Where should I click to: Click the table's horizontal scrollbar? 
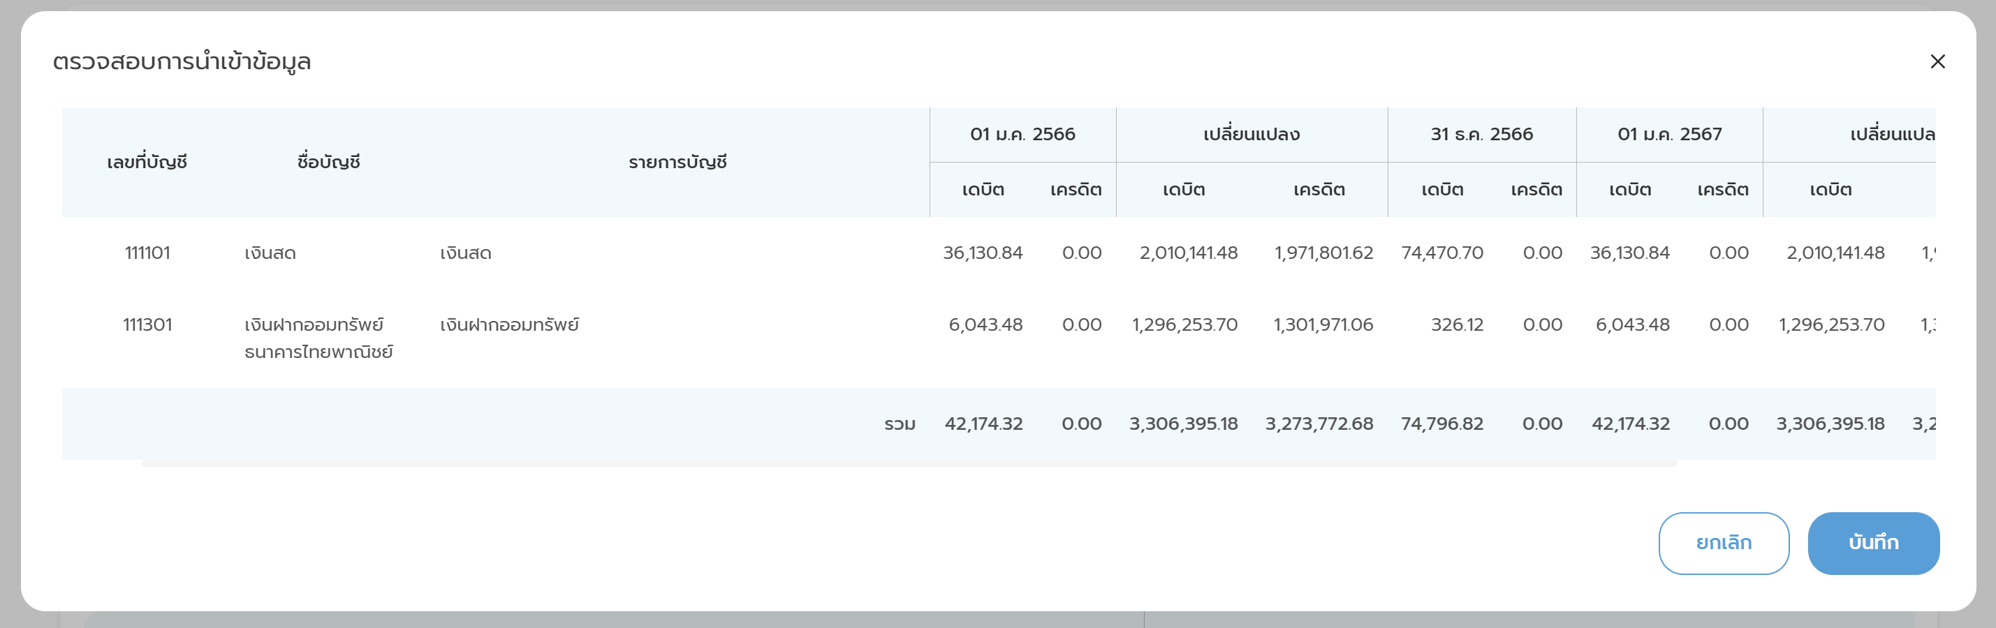pos(909,463)
